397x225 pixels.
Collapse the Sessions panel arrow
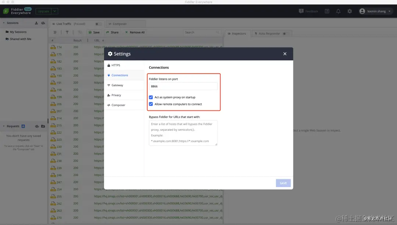[4, 23]
